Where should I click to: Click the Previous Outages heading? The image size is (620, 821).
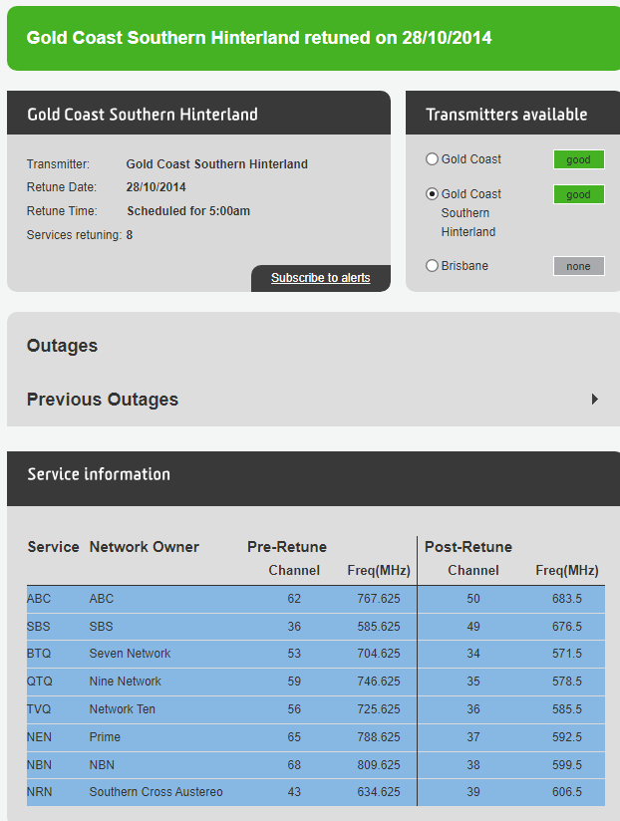(103, 400)
